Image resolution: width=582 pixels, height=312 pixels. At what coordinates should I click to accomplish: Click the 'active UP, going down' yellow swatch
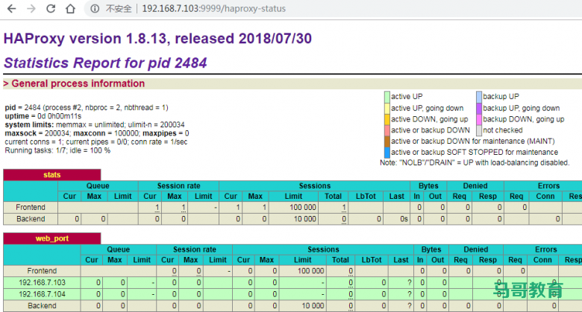(x=387, y=108)
